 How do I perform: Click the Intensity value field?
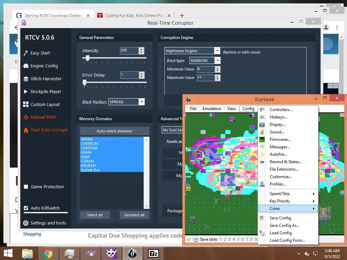pyautogui.click(x=129, y=51)
